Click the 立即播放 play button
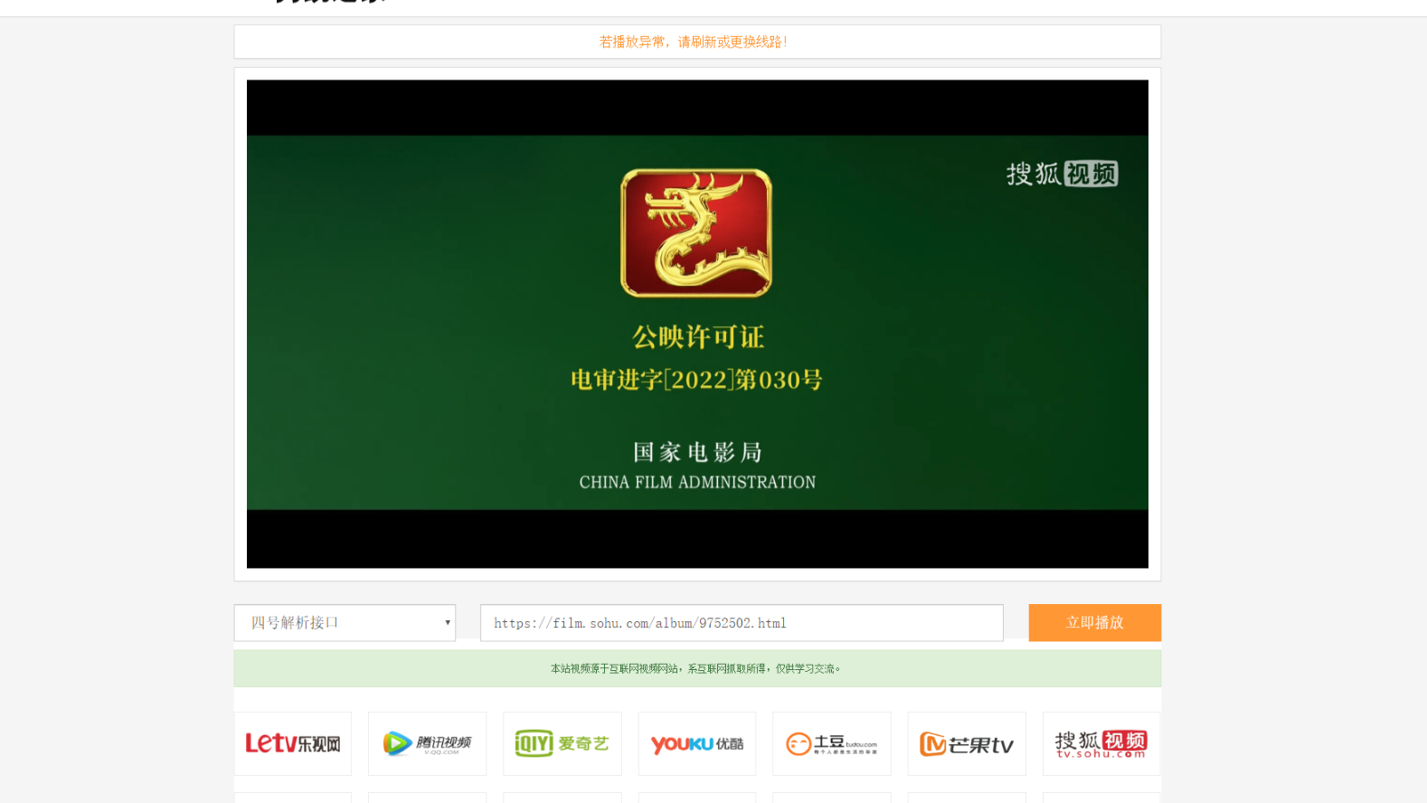This screenshot has width=1427, height=803. [x=1094, y=623]
